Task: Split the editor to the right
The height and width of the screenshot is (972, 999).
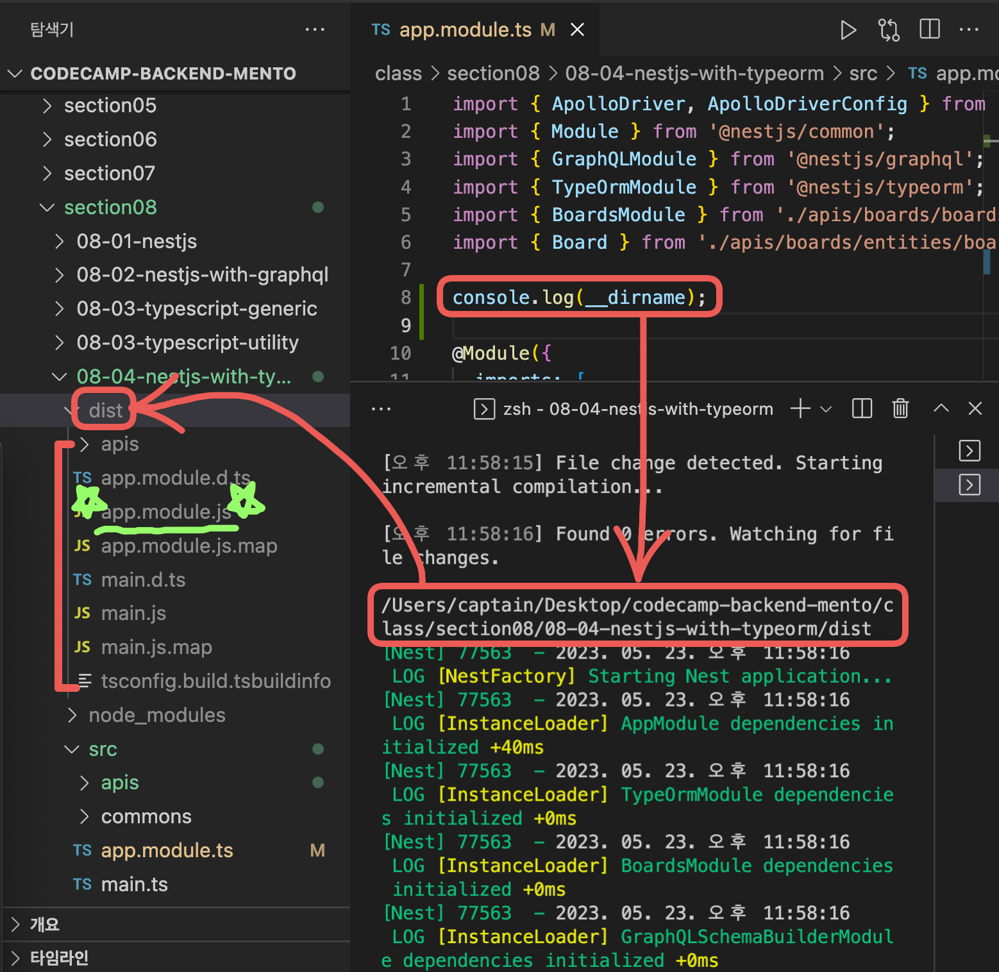Action: [929, 29]
